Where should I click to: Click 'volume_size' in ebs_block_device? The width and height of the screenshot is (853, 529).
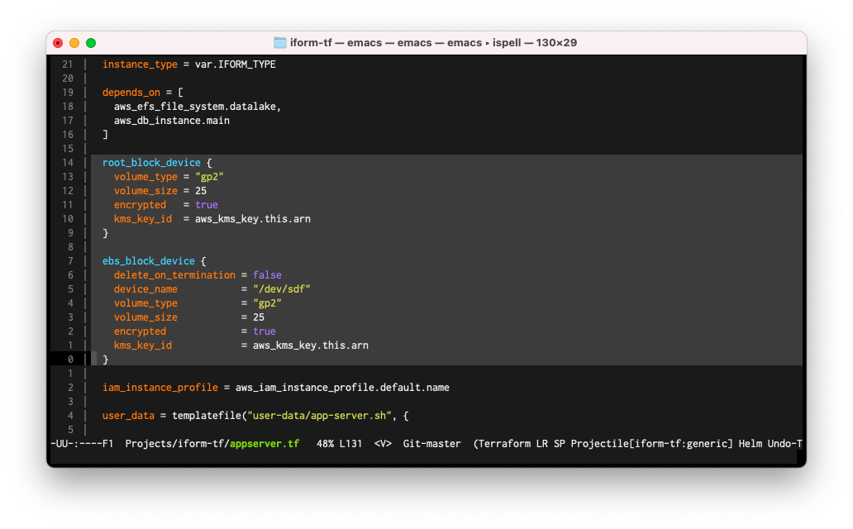tap(145, 317)
